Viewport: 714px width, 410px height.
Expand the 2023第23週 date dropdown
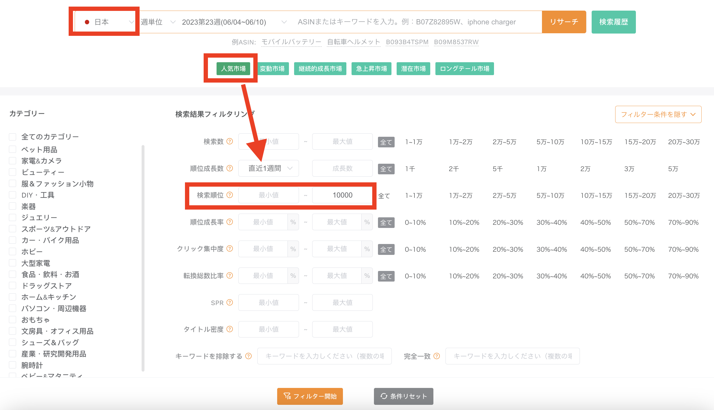coord(234,22)
